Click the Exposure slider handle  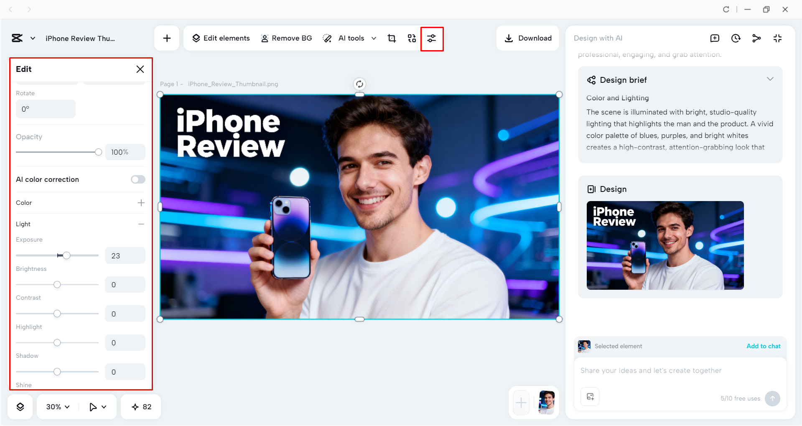pyautogui.click(x=66, y=255)
